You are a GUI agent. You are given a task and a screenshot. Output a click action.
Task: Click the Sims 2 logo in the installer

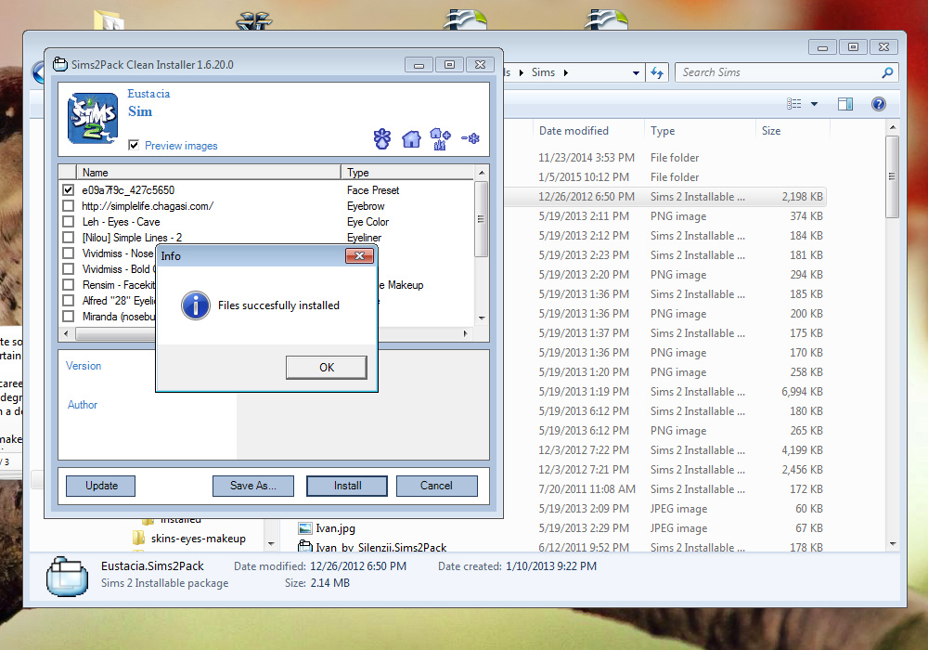[93, 118]
